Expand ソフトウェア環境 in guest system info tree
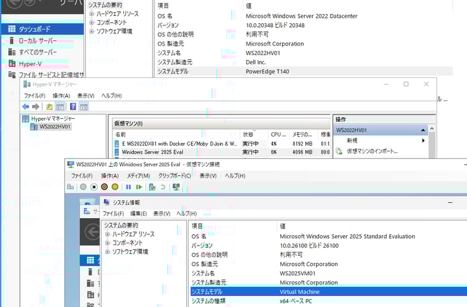Viewport: 467px width, 307px height. pos(108,251)
